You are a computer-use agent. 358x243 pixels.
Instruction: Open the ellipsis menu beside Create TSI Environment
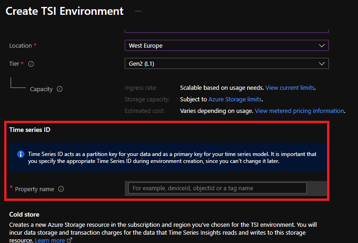point(138,11)
